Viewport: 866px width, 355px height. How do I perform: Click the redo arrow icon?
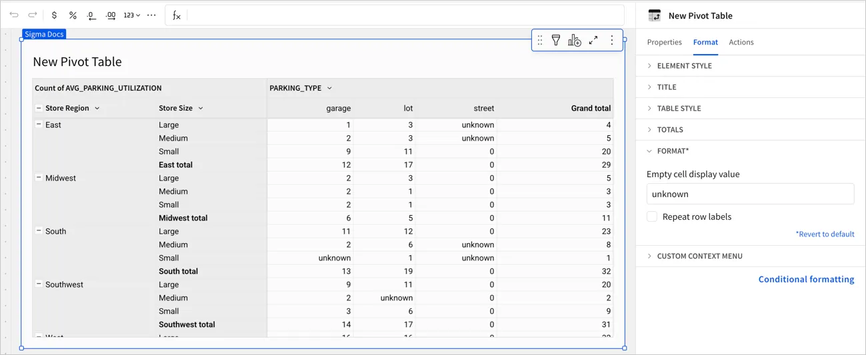[32, 15]
